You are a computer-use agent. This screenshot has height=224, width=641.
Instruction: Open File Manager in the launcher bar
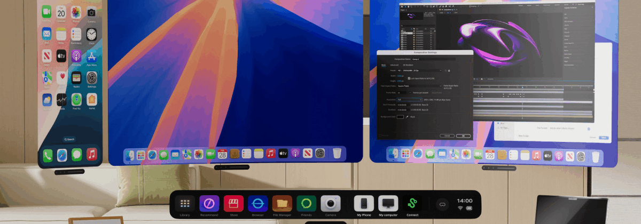click(x=282, y=203)
